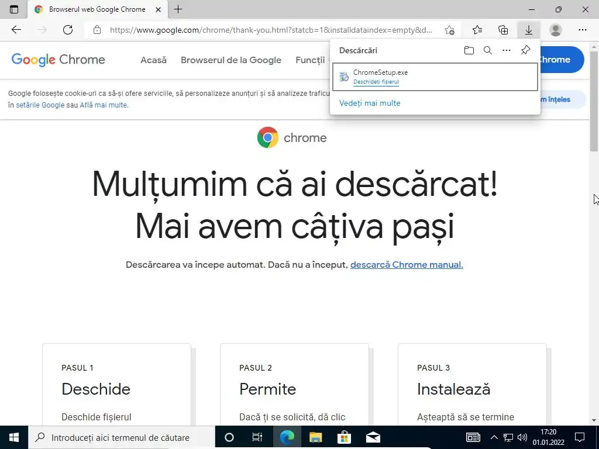The image size is (599, 449).
Task: Click Microsoft Edge taskbar icon
Action: coord(287,437)
